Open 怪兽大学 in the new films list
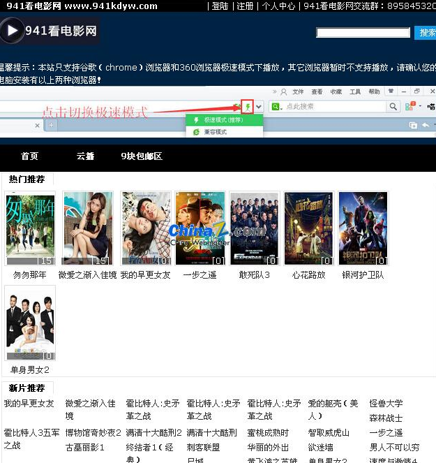 (x=386, y=404)
